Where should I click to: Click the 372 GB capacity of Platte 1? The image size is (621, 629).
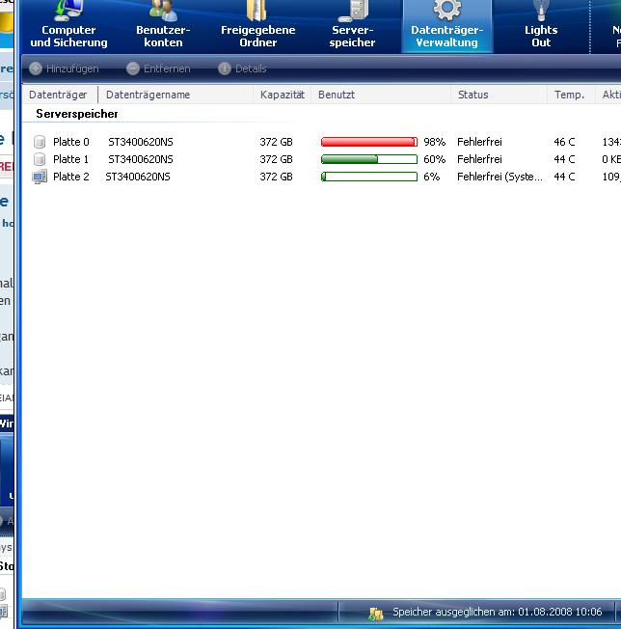tap(276, 159)
